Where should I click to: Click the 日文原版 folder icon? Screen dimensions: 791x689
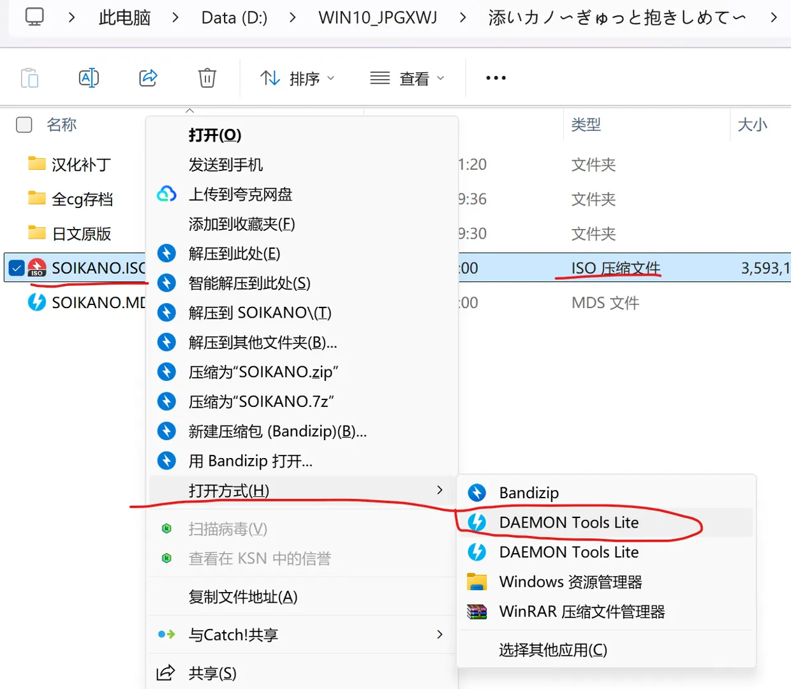tap(37, 233)
